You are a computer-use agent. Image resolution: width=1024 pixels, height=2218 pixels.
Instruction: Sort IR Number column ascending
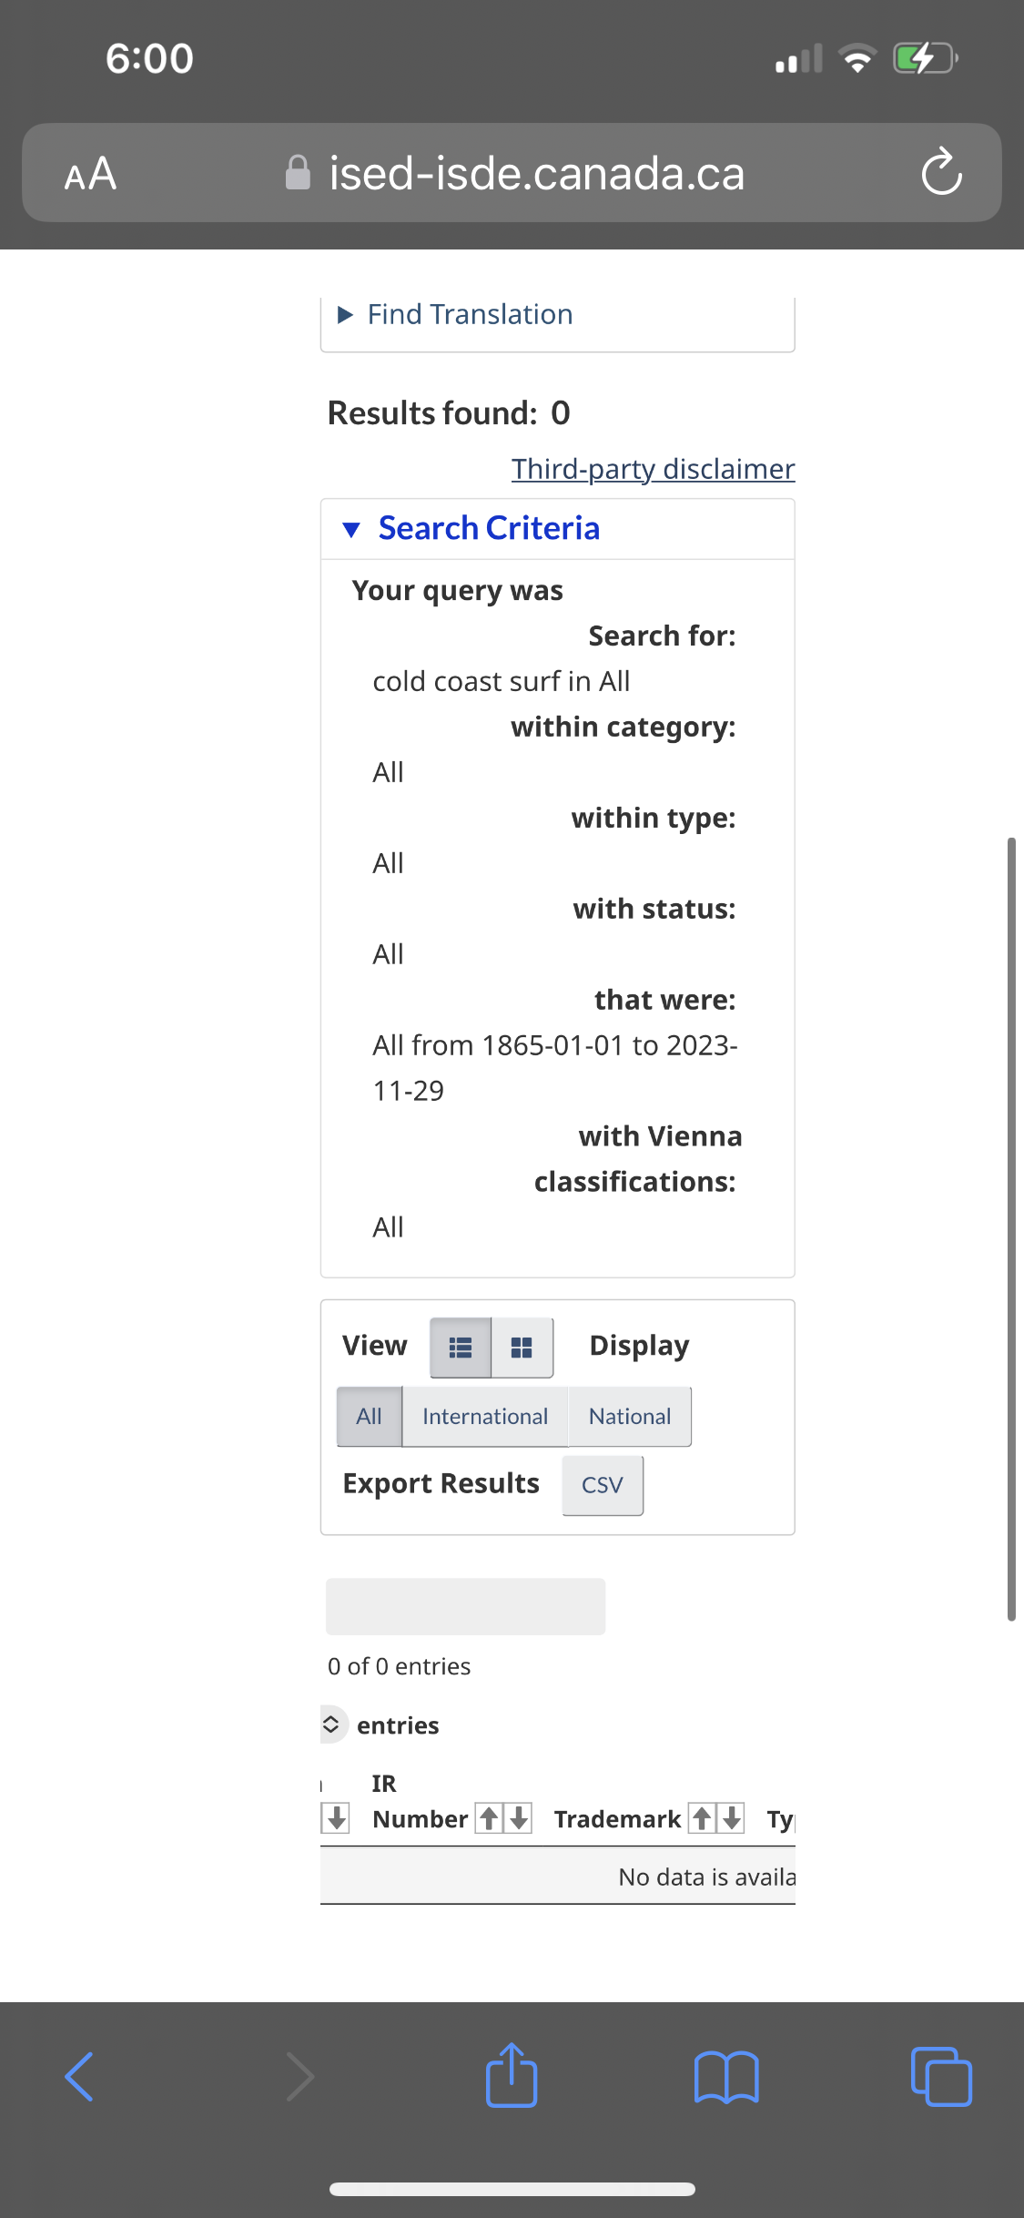click(489, 1818)
